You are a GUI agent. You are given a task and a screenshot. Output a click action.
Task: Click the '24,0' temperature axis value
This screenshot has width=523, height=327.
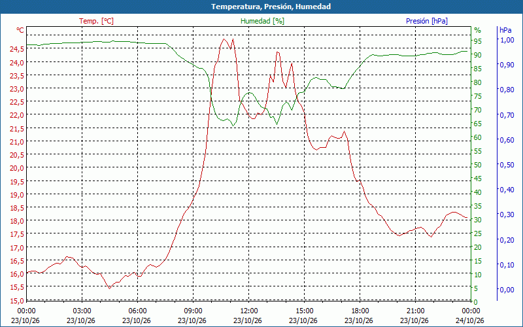click(17, 62)
